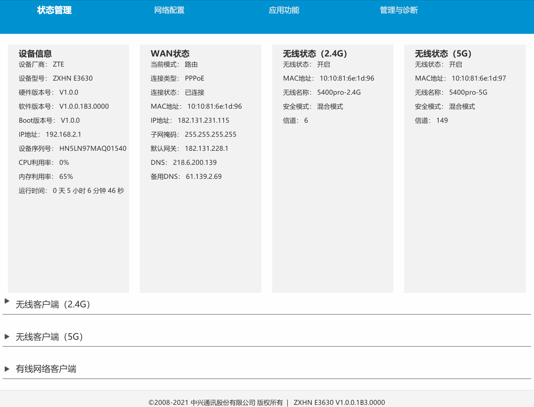534x407 pixels.
Task: Click the triangle arrow beside 无线客户端（2.4G）
Action: tap(7, 301)
